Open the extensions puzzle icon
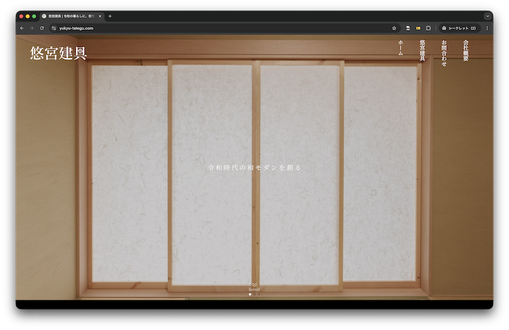Viewport: 509px width, 330px height. (428, 28)
